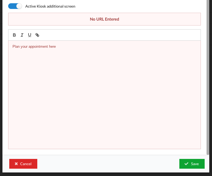Disable the Active Kiosk additional screen switch
The height and width of the screenshot is (176, 212).
(15, 6)
